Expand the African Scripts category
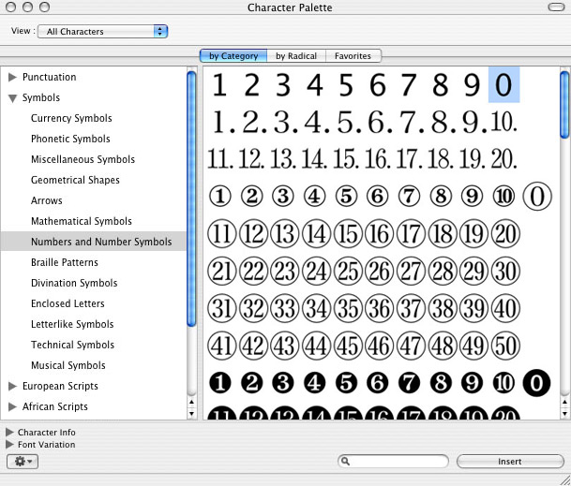The height and width of the screenshot is (486, 571). pyautogui.click(x=12, y=406)
